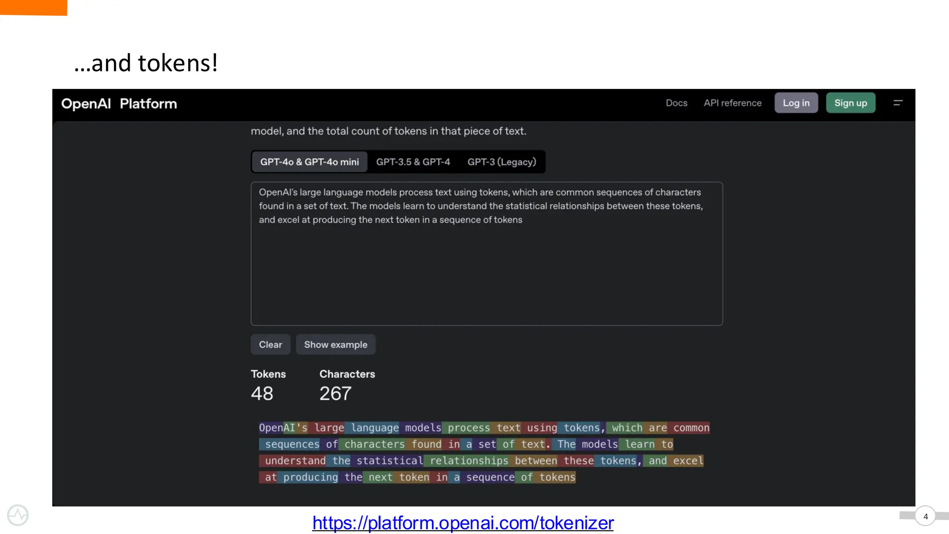Click the highlighted token "OpenAI"
The image size is (949, 534).
pyautogui.click(x=277, y=427)
